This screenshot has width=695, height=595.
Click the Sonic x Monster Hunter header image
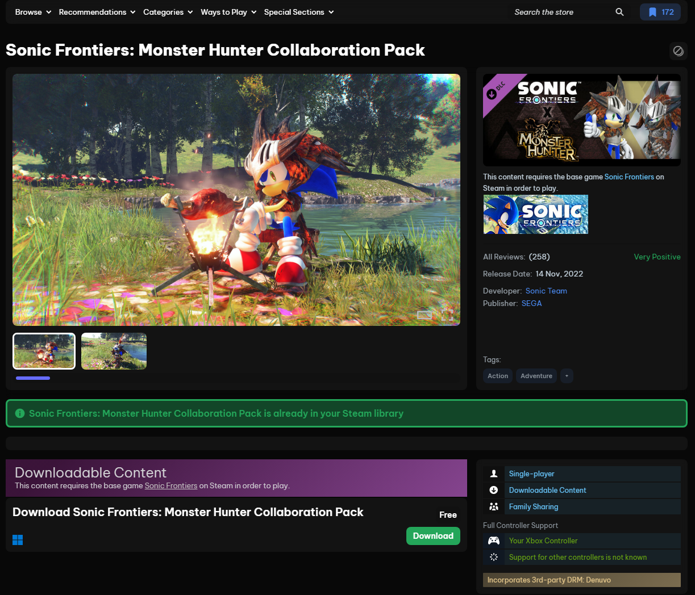click(x=582, y=120)
